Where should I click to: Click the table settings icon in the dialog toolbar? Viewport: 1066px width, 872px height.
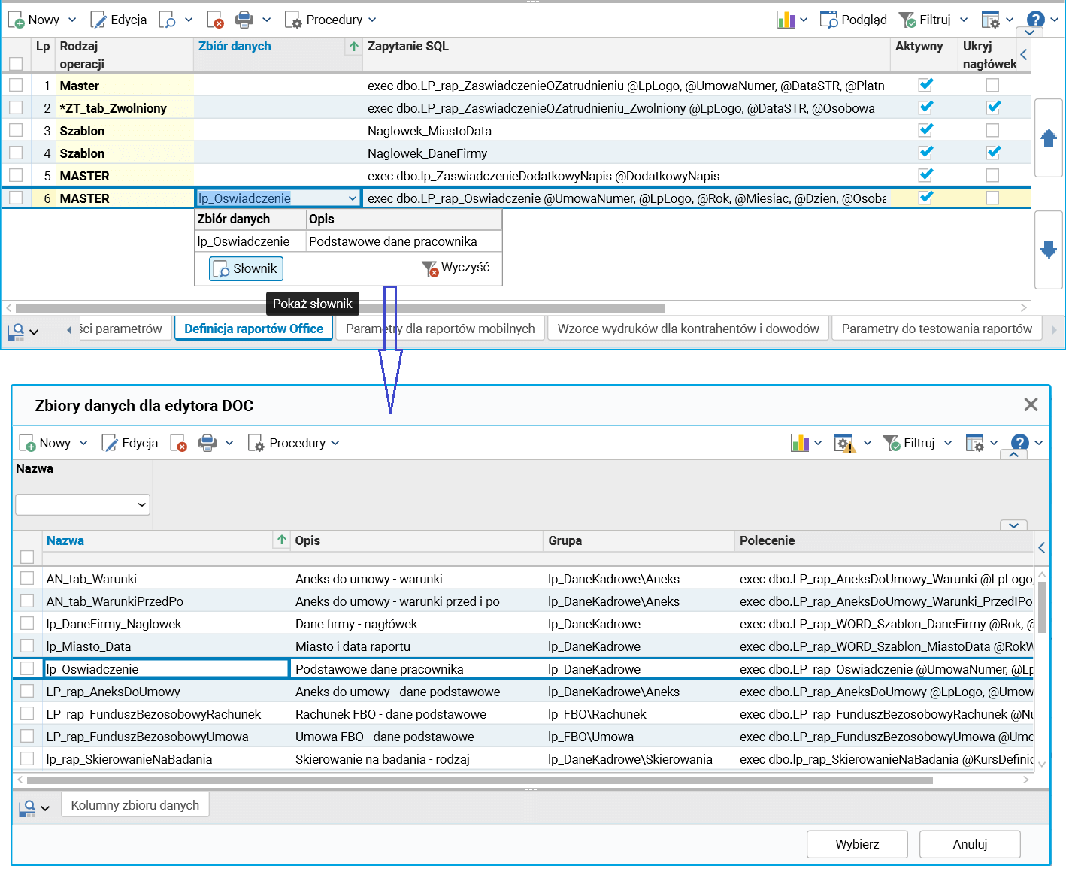(975, 443)
